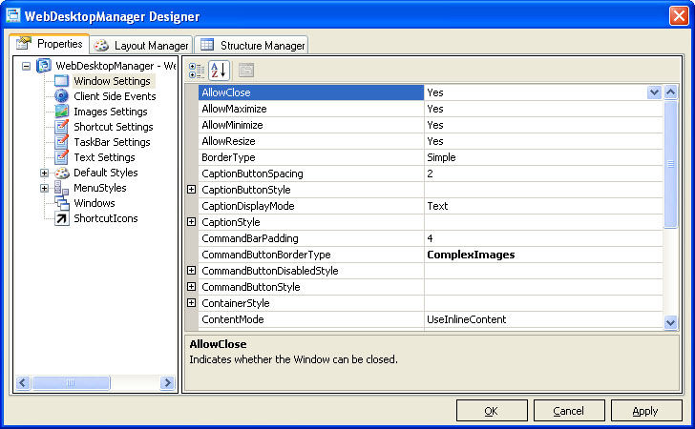Collapse the WebDesktopManager root node
Image resolution: width=695 pixels, height=429 pixels.
pos(26,66)
